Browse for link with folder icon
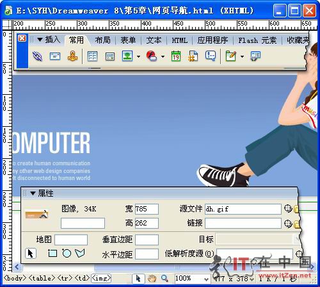The height and width of the screenshot is (287, 320). pyautogui.click(x=297, y=224)
